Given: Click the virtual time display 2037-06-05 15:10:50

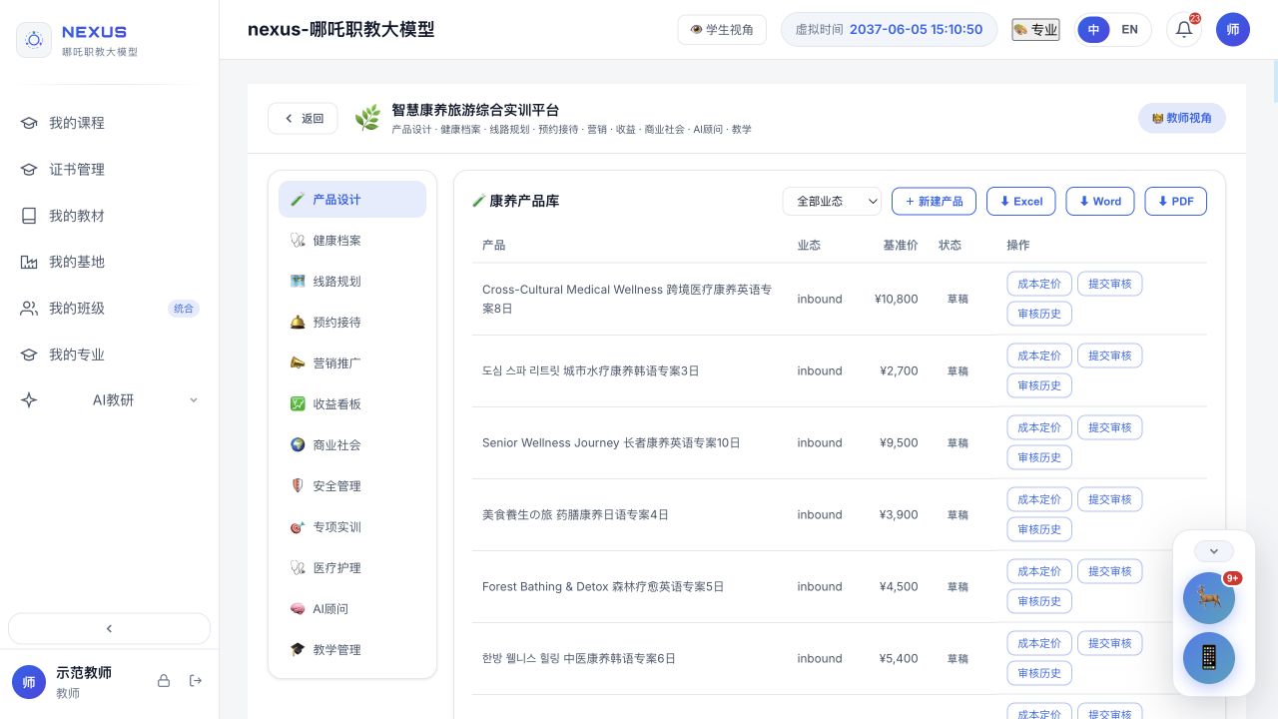Looking at the screenshot, I should (x=889, y=30).
